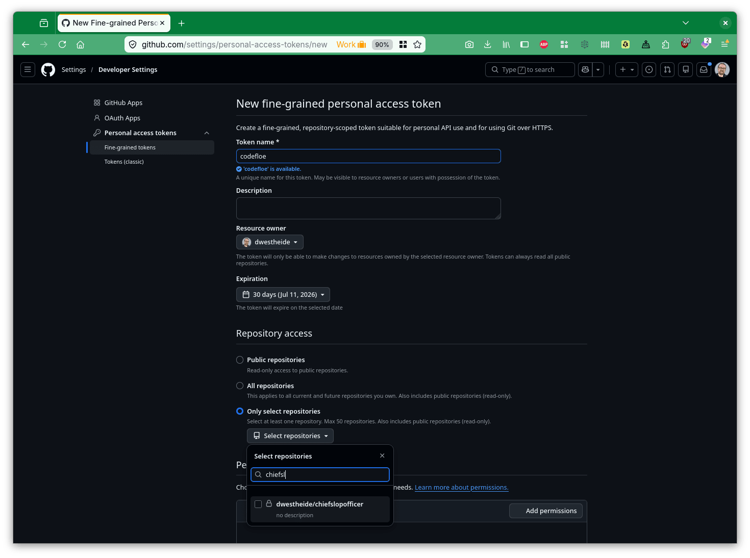Screen dimensions: 750x558
Task: Open the user avatar menu
Action: coord(722,69)
